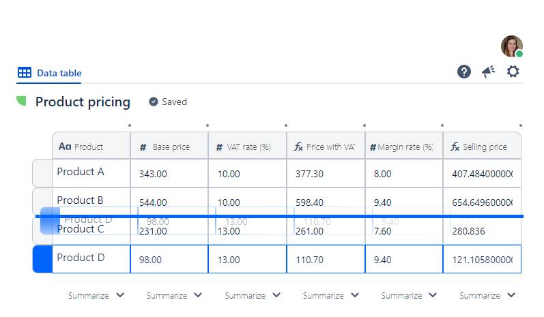Click the Product A name cell

click(91, 172)
